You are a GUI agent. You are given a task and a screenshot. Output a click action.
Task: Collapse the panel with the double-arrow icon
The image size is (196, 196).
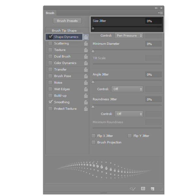coord(156,8)
